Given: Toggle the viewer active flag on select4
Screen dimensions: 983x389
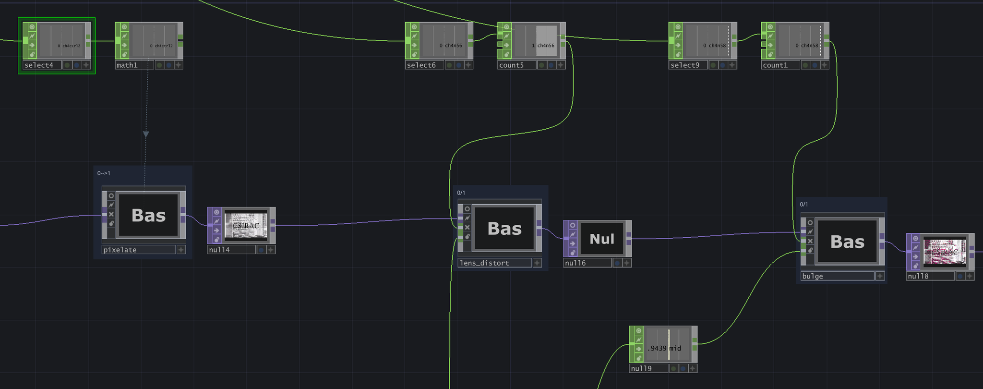Looking at the screenshot, I should (x=32, y=27).
